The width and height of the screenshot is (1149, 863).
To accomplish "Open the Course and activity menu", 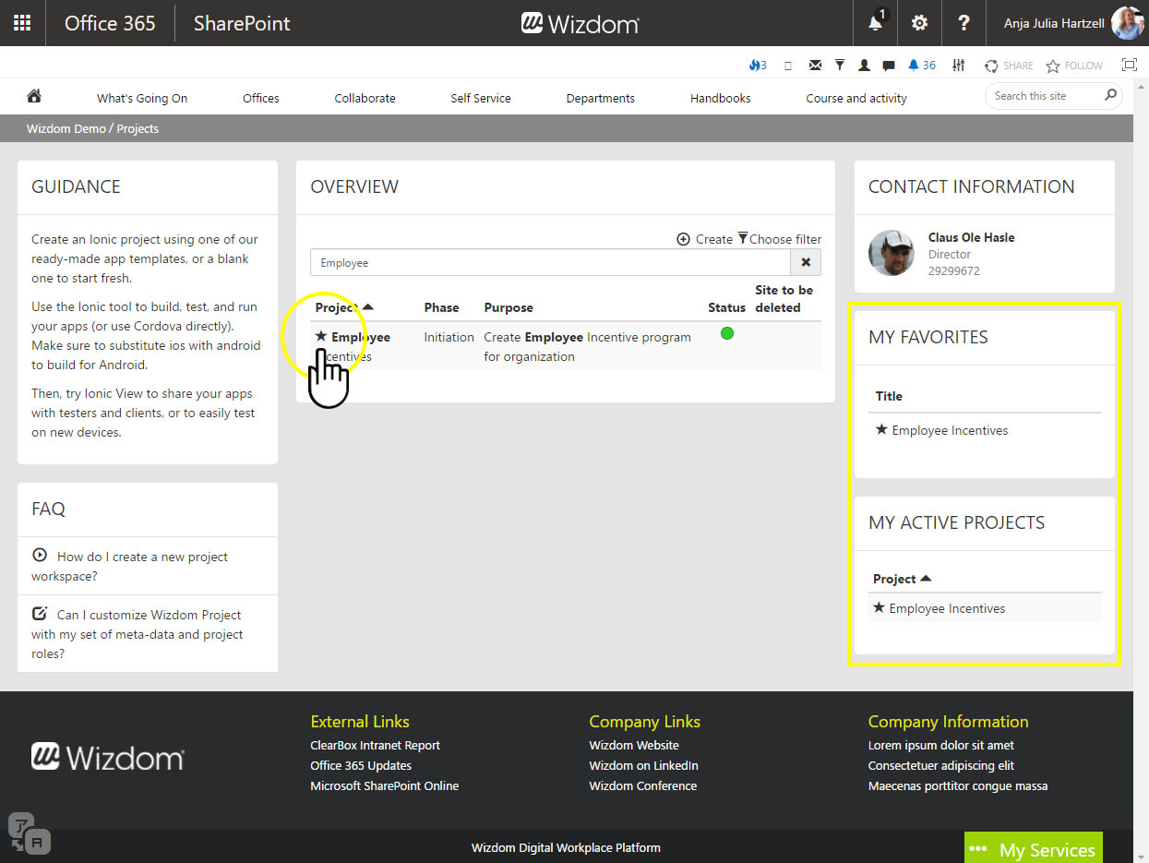I will (x=856, y=98).
